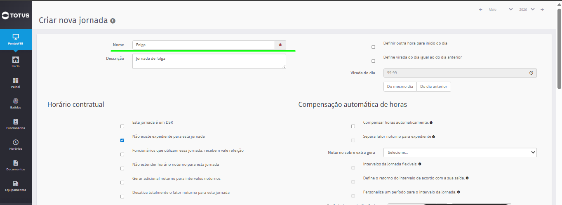Viewport: 562px width, 205px height.
Task: Check Define virada do dia igual ao anterior
Action: point(373,61)
